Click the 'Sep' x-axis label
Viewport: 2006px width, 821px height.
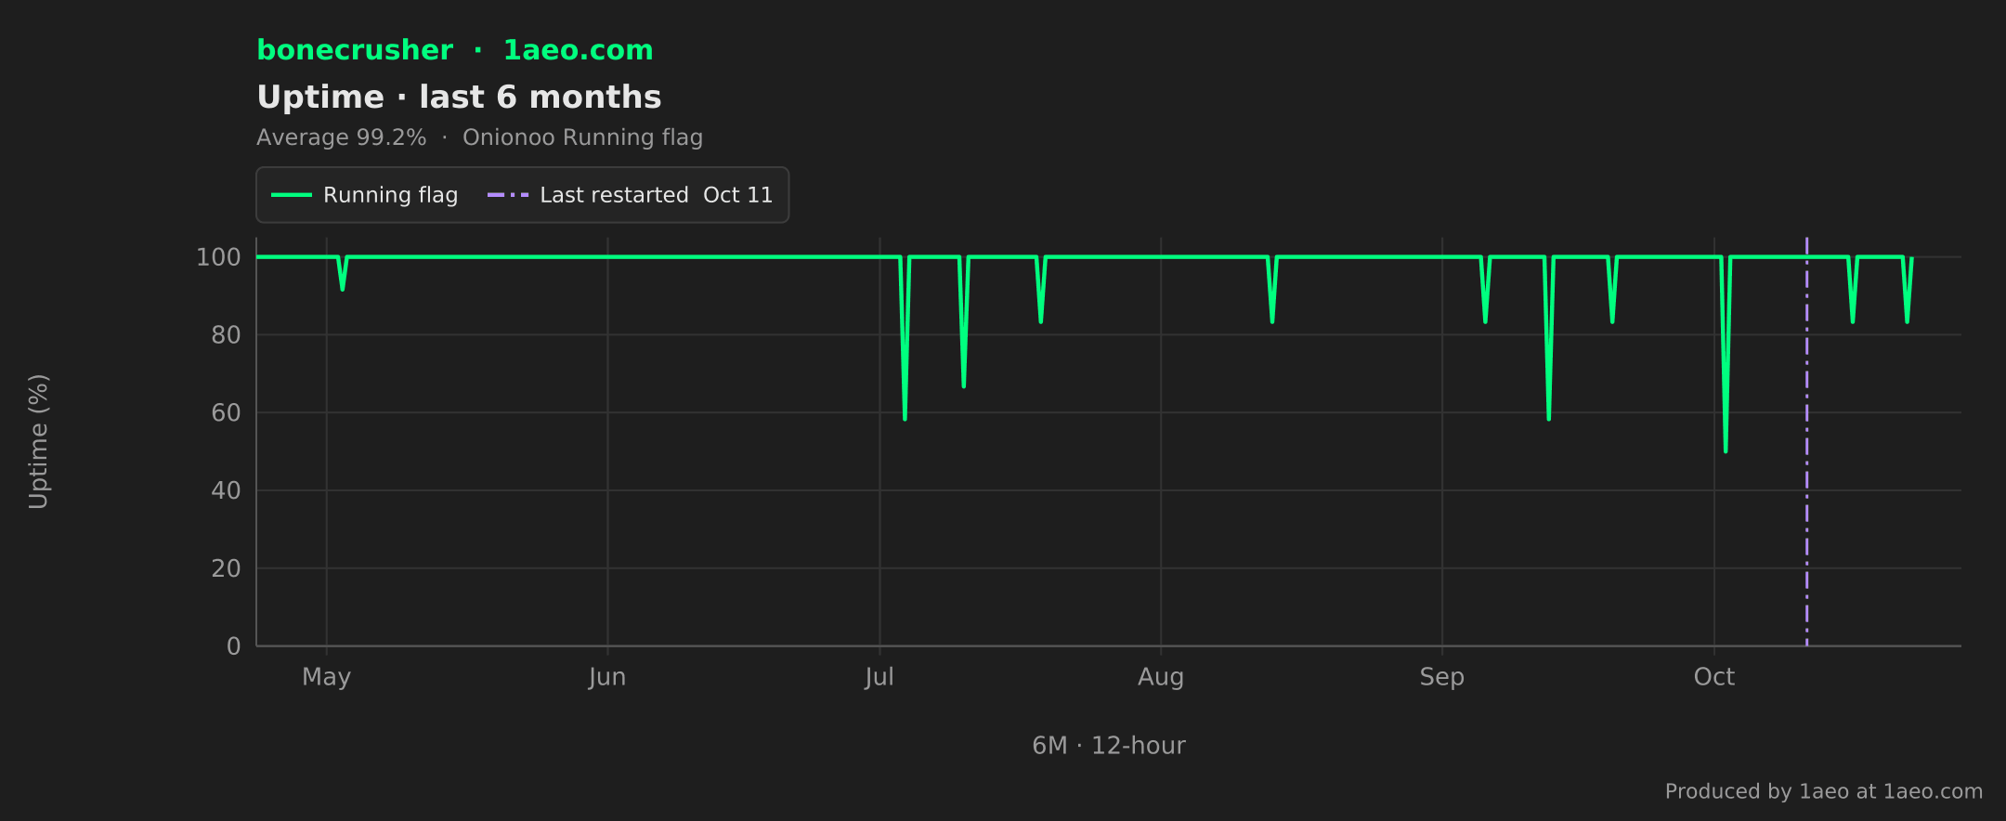(x=1441, y=677)
